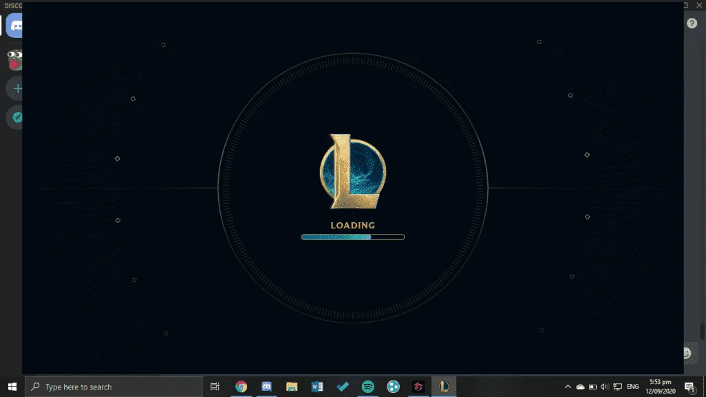Screen dimensions: 706x397
Task: Click the League client loading progress bar
Action: [352, 237]
